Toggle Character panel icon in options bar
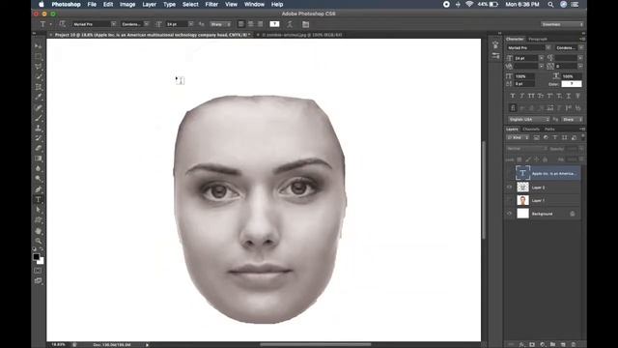This screenshot has width=618, height=348. pos(305,24)
